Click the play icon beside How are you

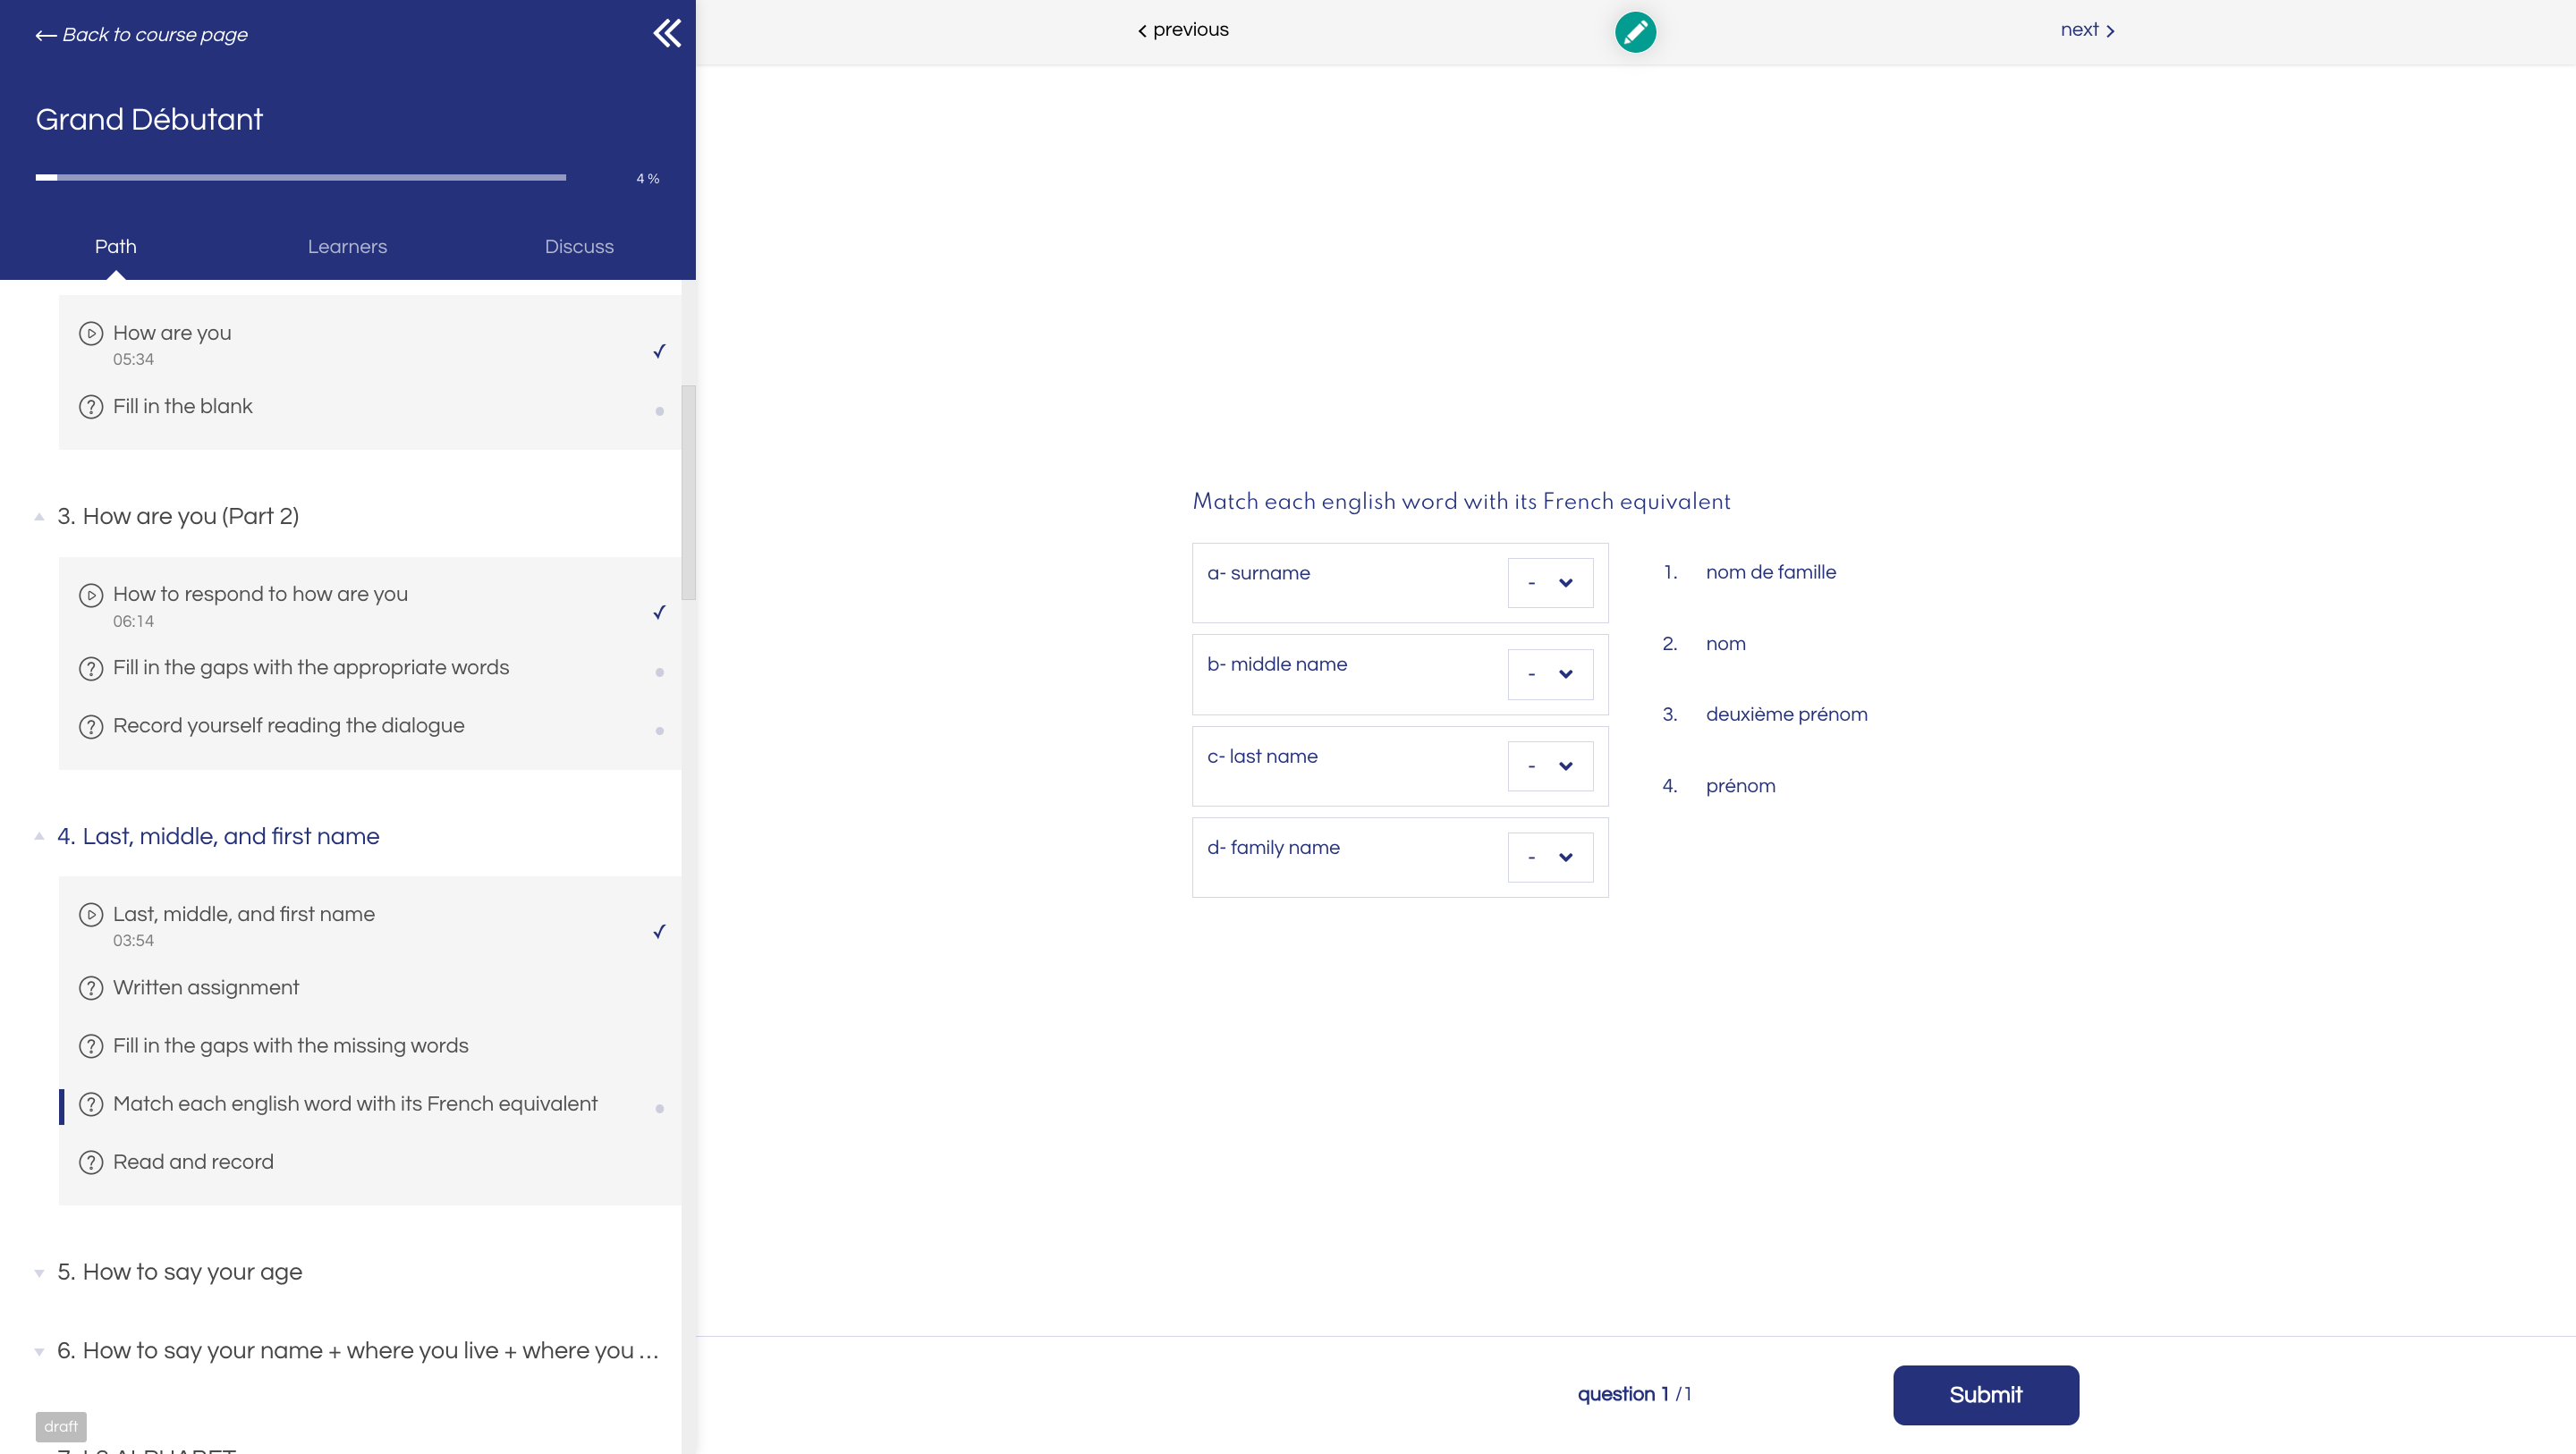point(91,333)
